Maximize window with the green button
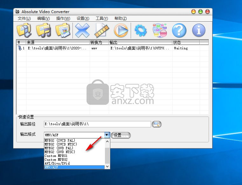The width and height of the screenshot is (242, 185). click(x=200, y=11)
